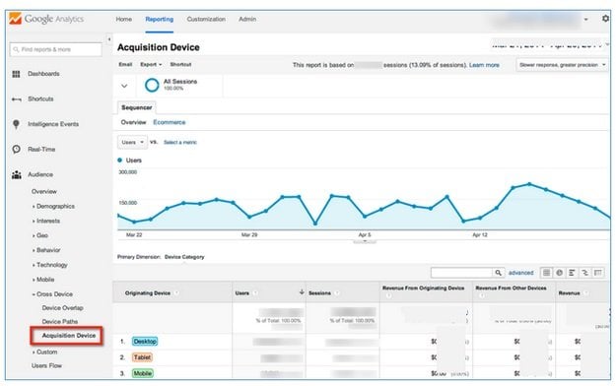Open the Users metric dropdown
Screen dimensions: 616x386
(x=132, y=142)
